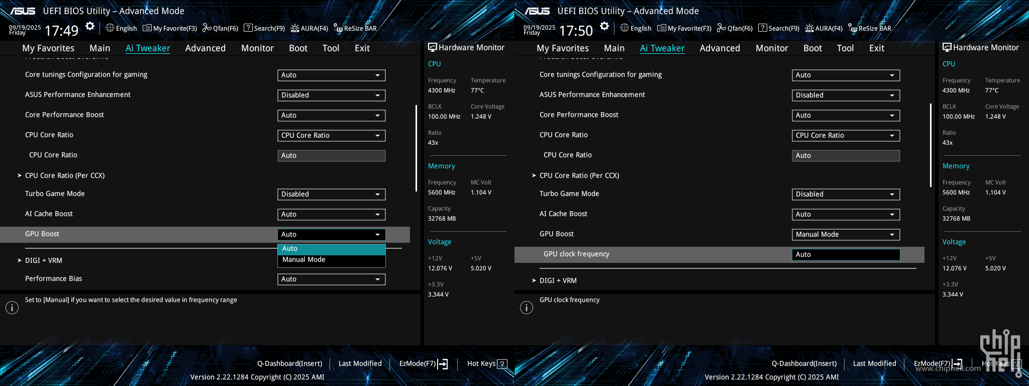Click the 17:49 clock in left screen
The height and width of the screenshot is (386, 1029).
click(x=62, y=31)
